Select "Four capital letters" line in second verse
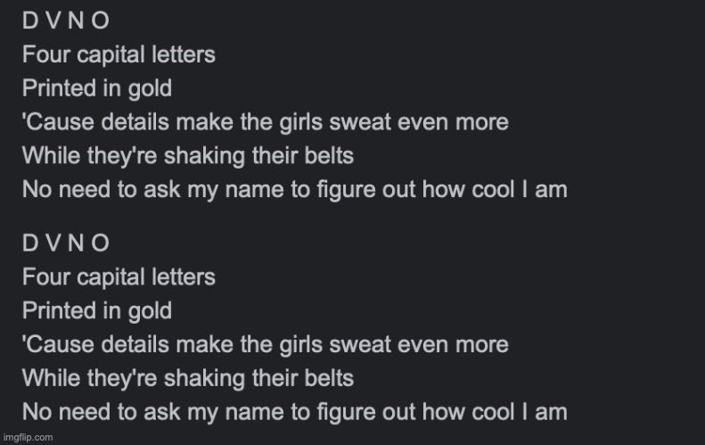The width and height of the screenshot is (705, 445). point(119,277)
